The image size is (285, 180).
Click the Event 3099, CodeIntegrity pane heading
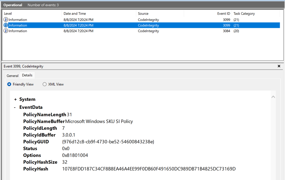coord(23,66)
